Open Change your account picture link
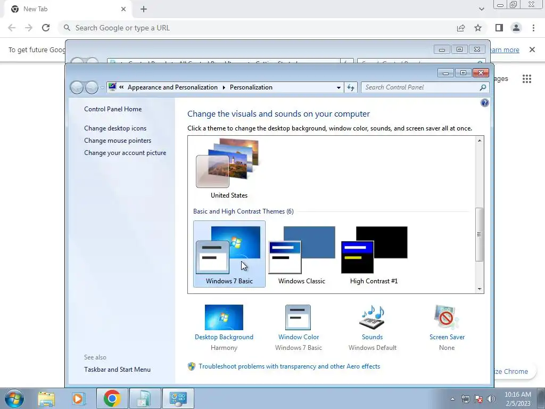Viewport: 545px width, 409px height. (125, 153)
